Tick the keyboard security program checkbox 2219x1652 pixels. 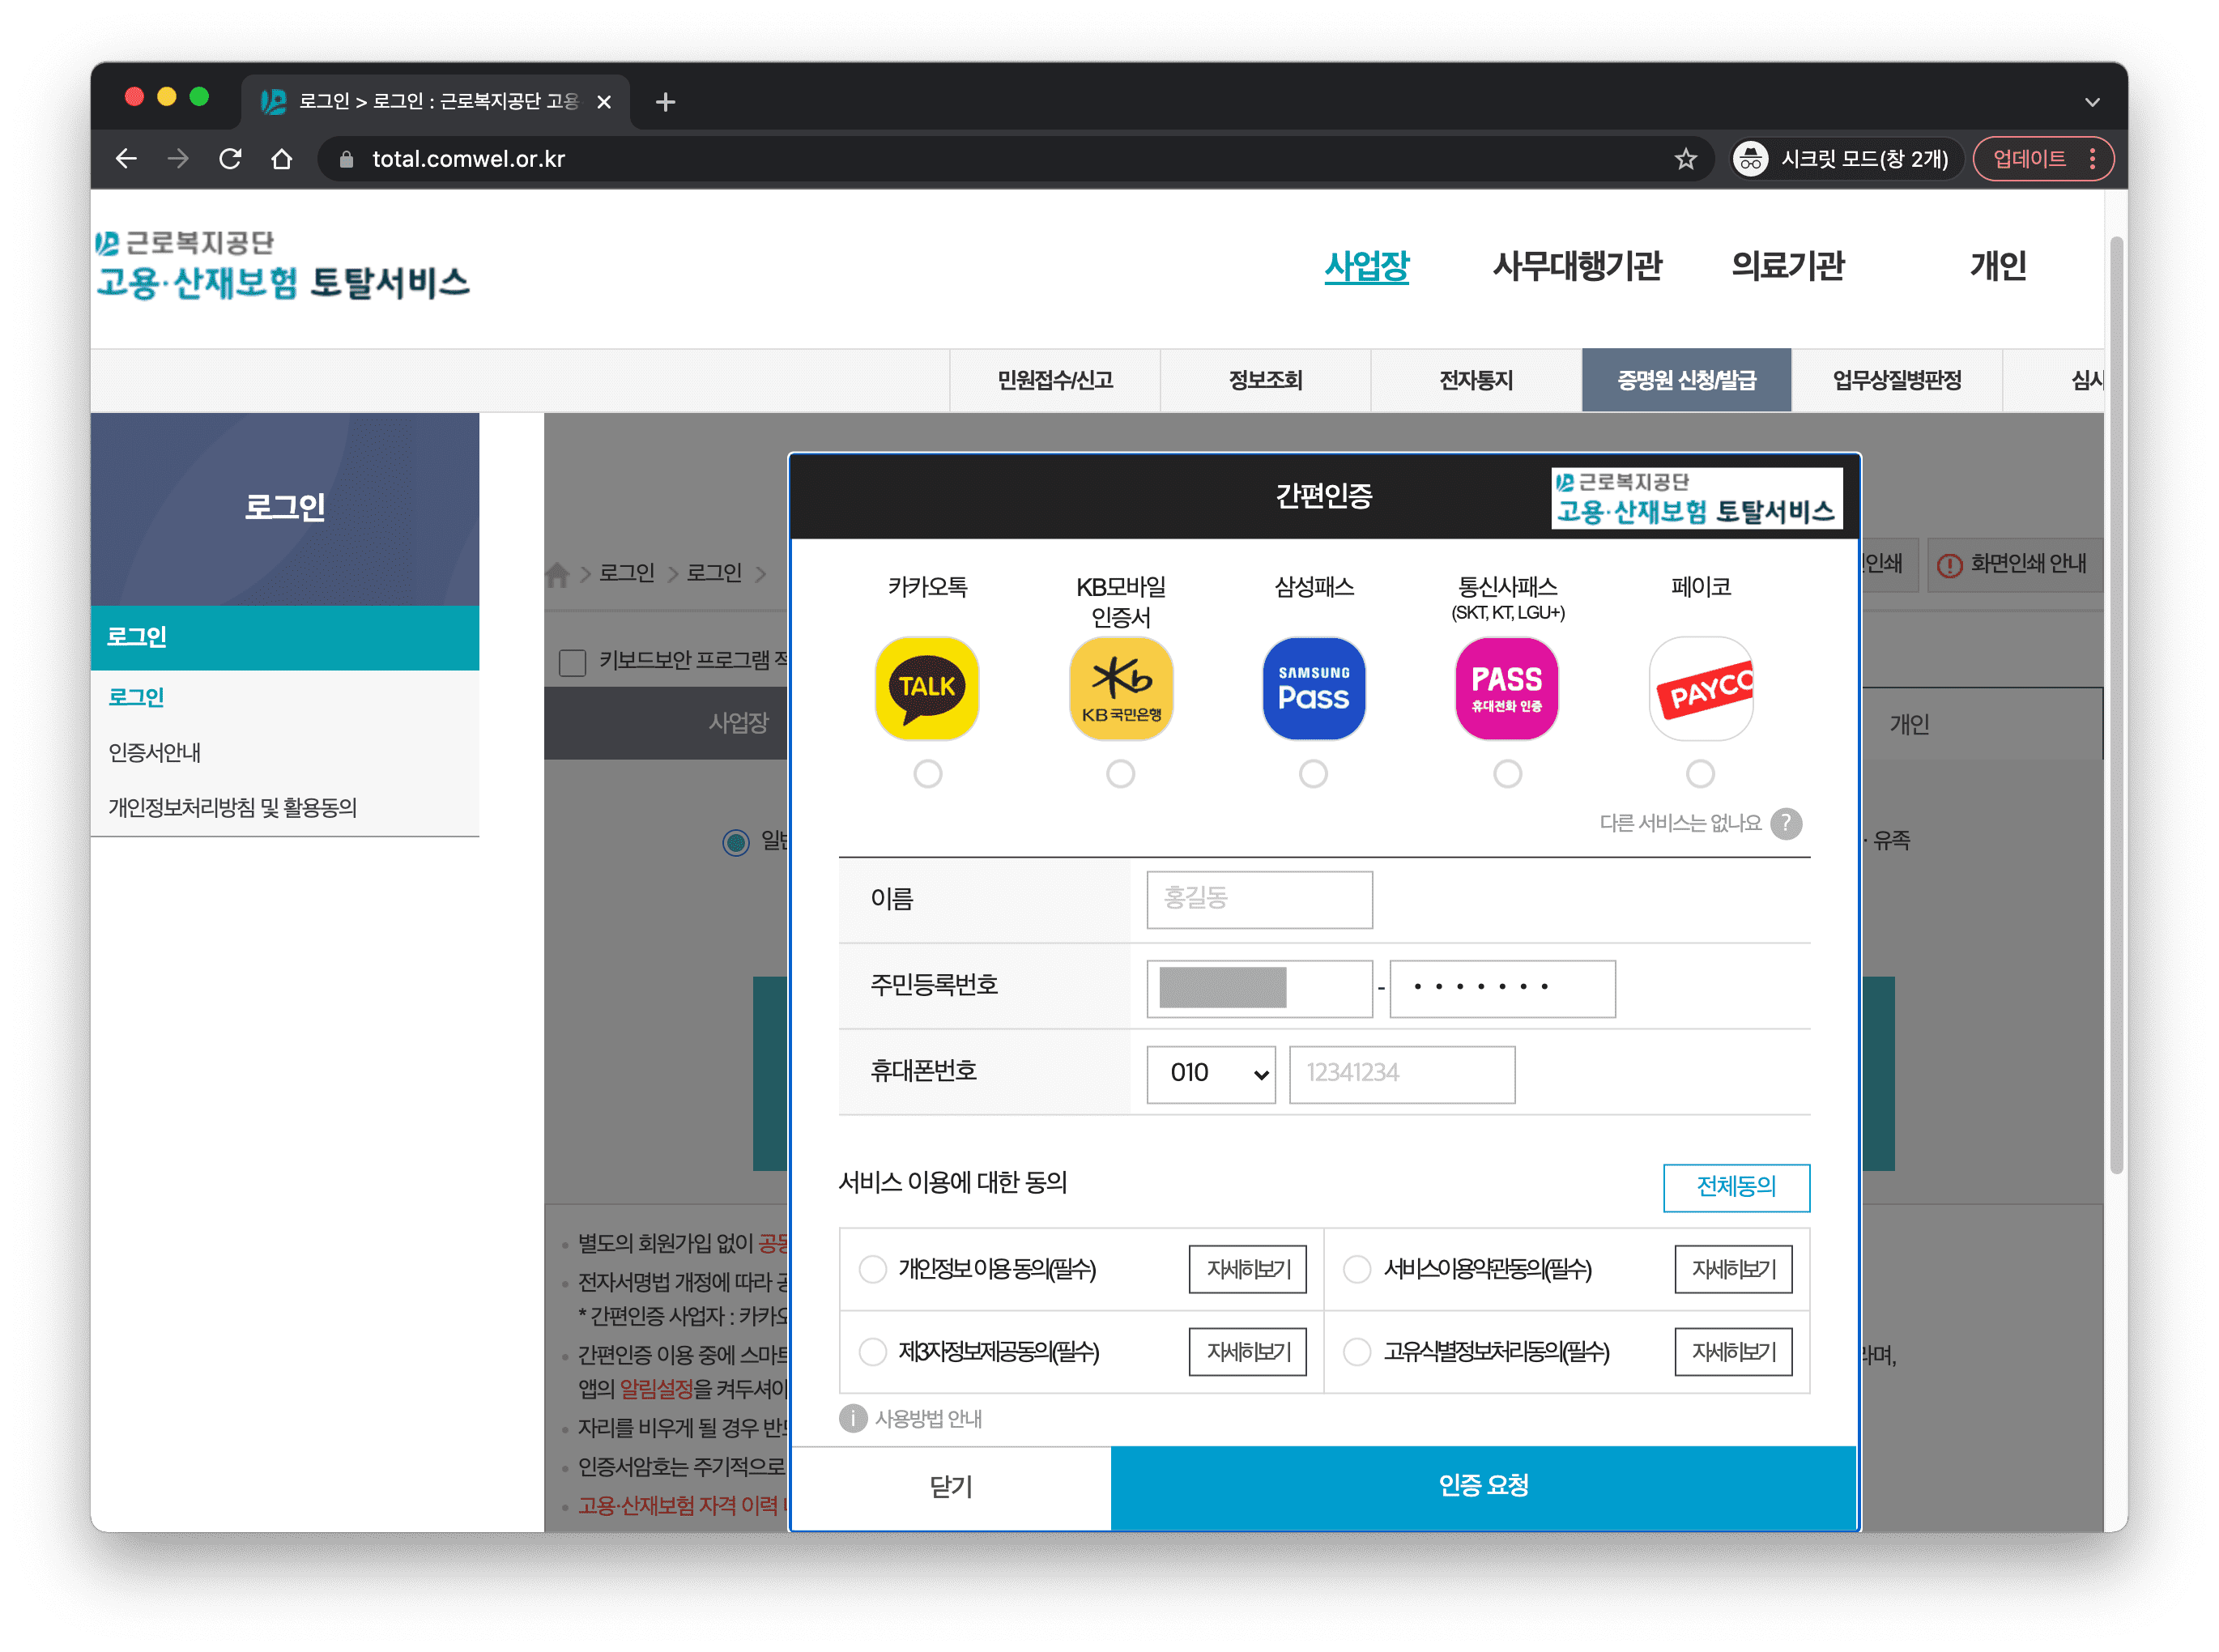(x=572, y=662)
